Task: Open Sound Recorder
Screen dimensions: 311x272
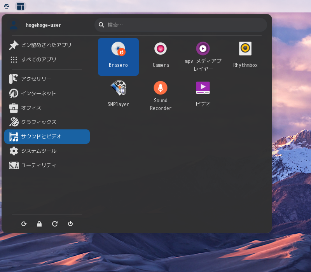Action: 161,96
